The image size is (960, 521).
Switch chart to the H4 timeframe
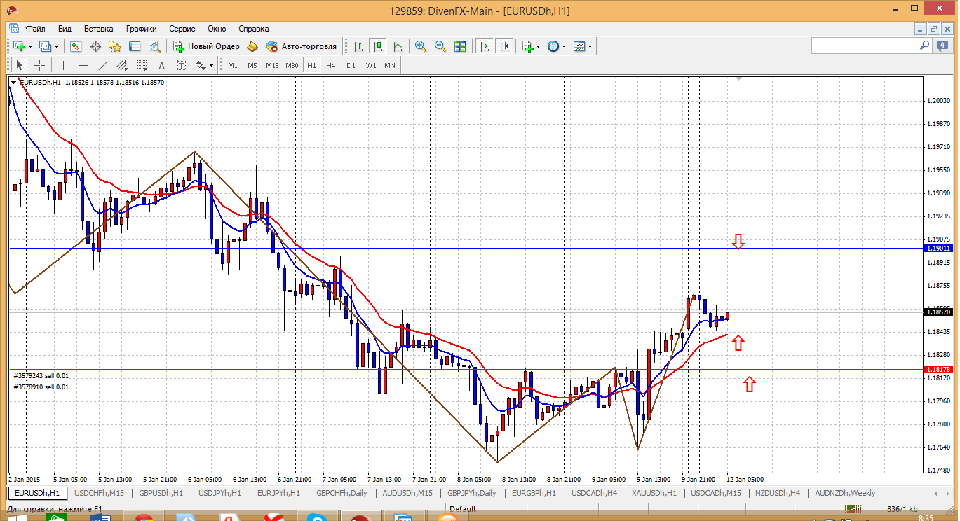[x=331, y=65]
